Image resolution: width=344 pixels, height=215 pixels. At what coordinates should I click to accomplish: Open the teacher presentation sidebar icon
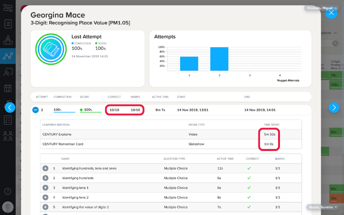click(x=8, y=72)
